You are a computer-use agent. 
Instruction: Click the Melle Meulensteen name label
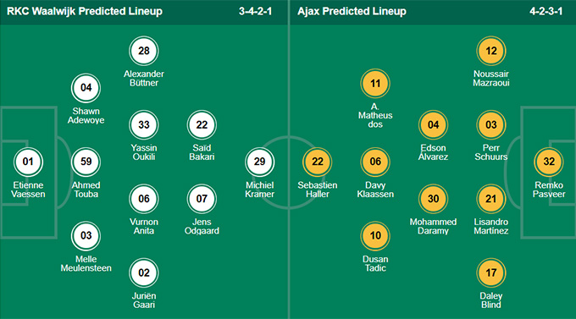click(x=86, y=263)
